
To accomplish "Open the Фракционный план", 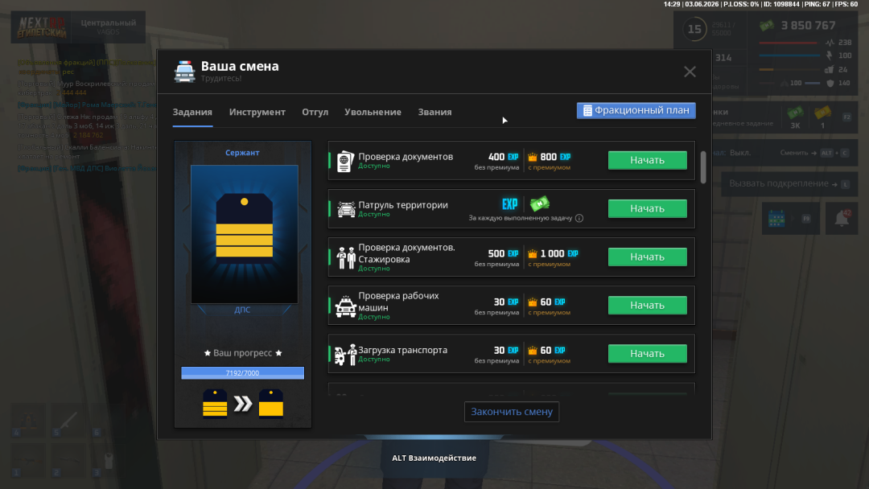I will pyautogui.click(x=636, y=110).
